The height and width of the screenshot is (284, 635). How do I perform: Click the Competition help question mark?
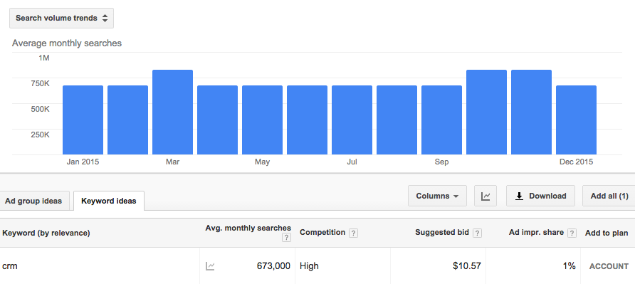tap(354, 233)
